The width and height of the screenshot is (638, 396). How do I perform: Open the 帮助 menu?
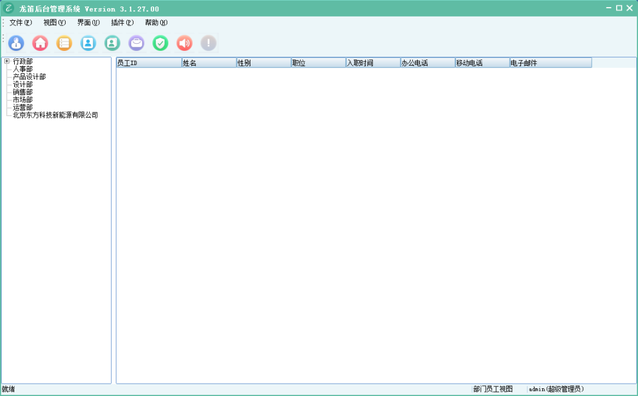[x=156, y=22]
